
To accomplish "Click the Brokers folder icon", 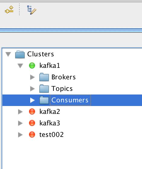I will (x=44, y=77).
